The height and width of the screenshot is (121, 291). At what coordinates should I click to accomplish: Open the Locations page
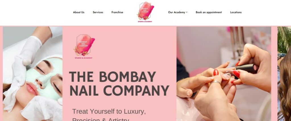(236, 12)
